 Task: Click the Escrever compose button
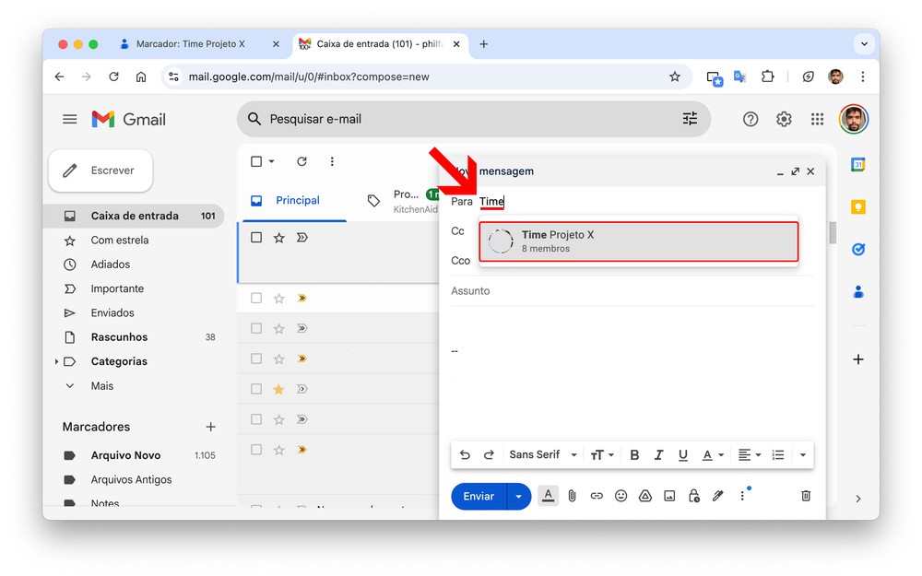coord(100,170)
